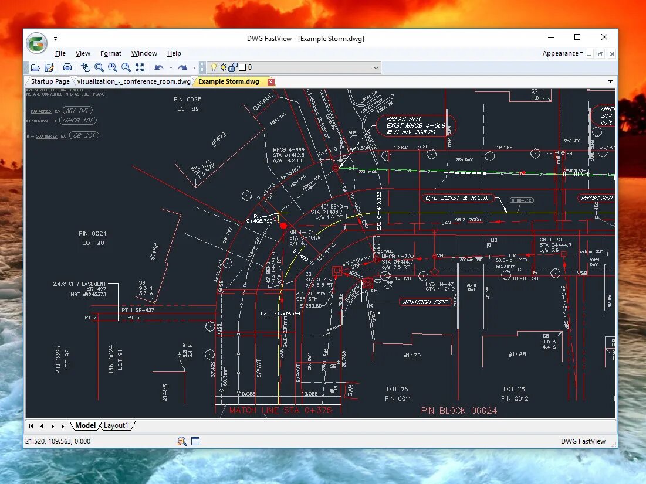Image resolution: width=646 pixels, height=484 pixels.
Task: Minimize the inner drawing document window
Action: [x=590, y=54]
